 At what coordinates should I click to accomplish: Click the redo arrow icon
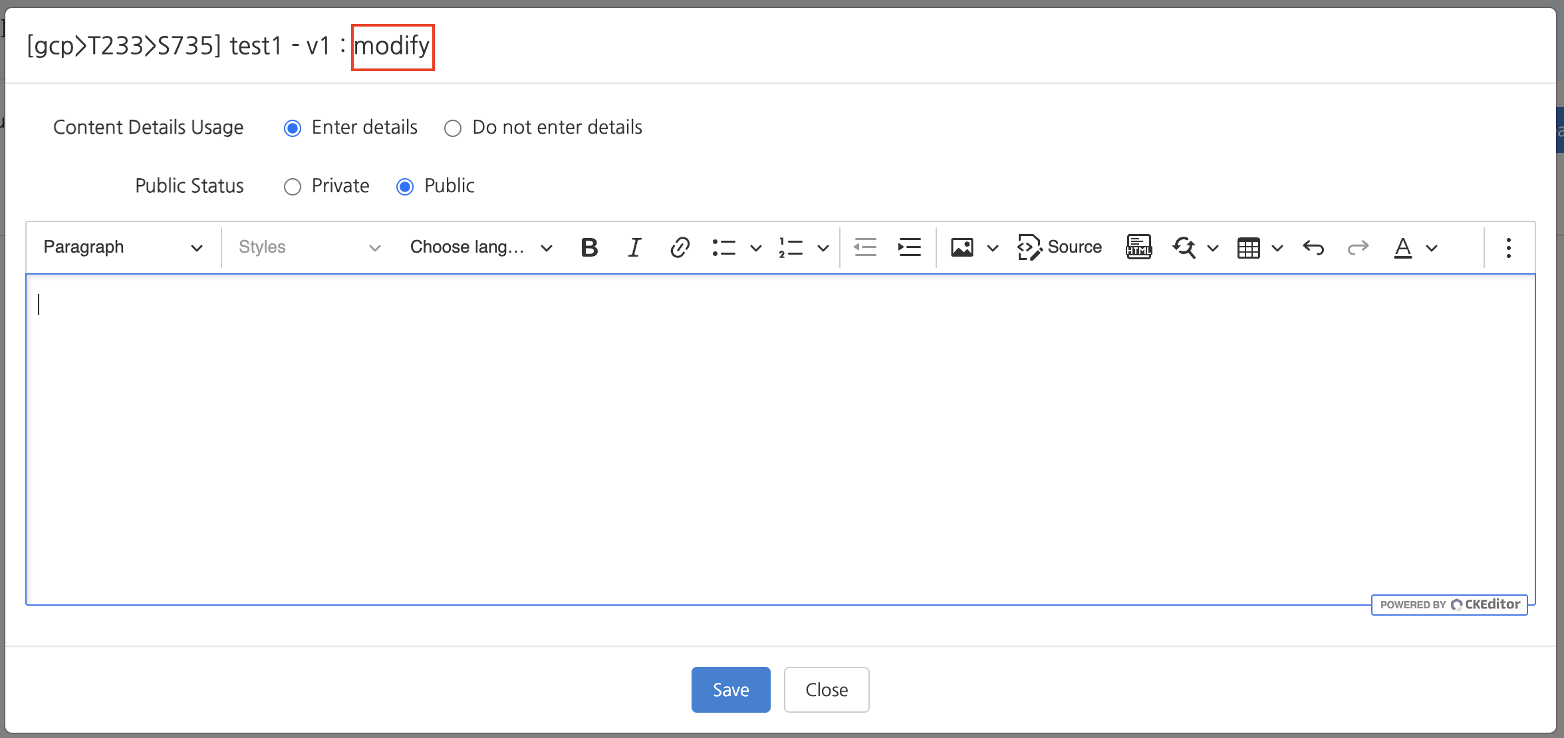click(x=1357, y=247)
